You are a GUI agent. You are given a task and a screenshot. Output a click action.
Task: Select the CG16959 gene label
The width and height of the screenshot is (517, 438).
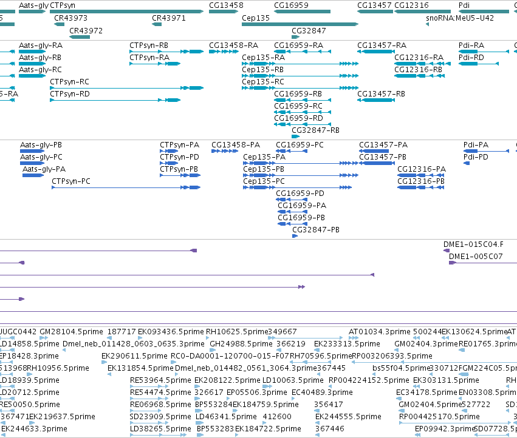(x=291, y=5)
